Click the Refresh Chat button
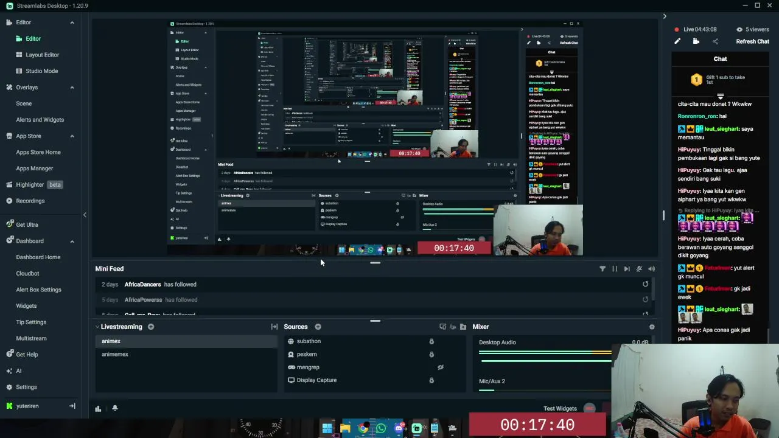Image resolution: width=779 pixels, height=438 pixels. (x=753, y=41)
